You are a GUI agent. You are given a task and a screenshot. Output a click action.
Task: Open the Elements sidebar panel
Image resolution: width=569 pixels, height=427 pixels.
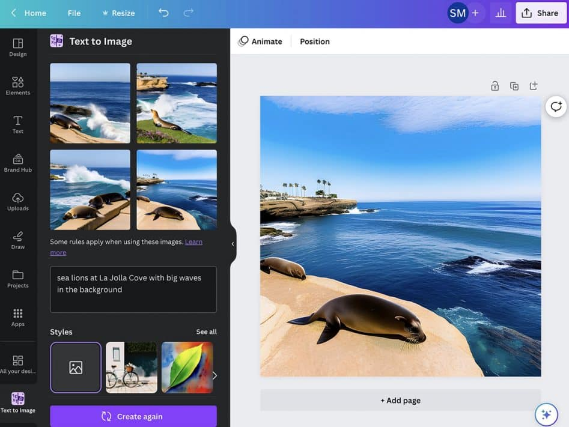[x=18, y=86]
